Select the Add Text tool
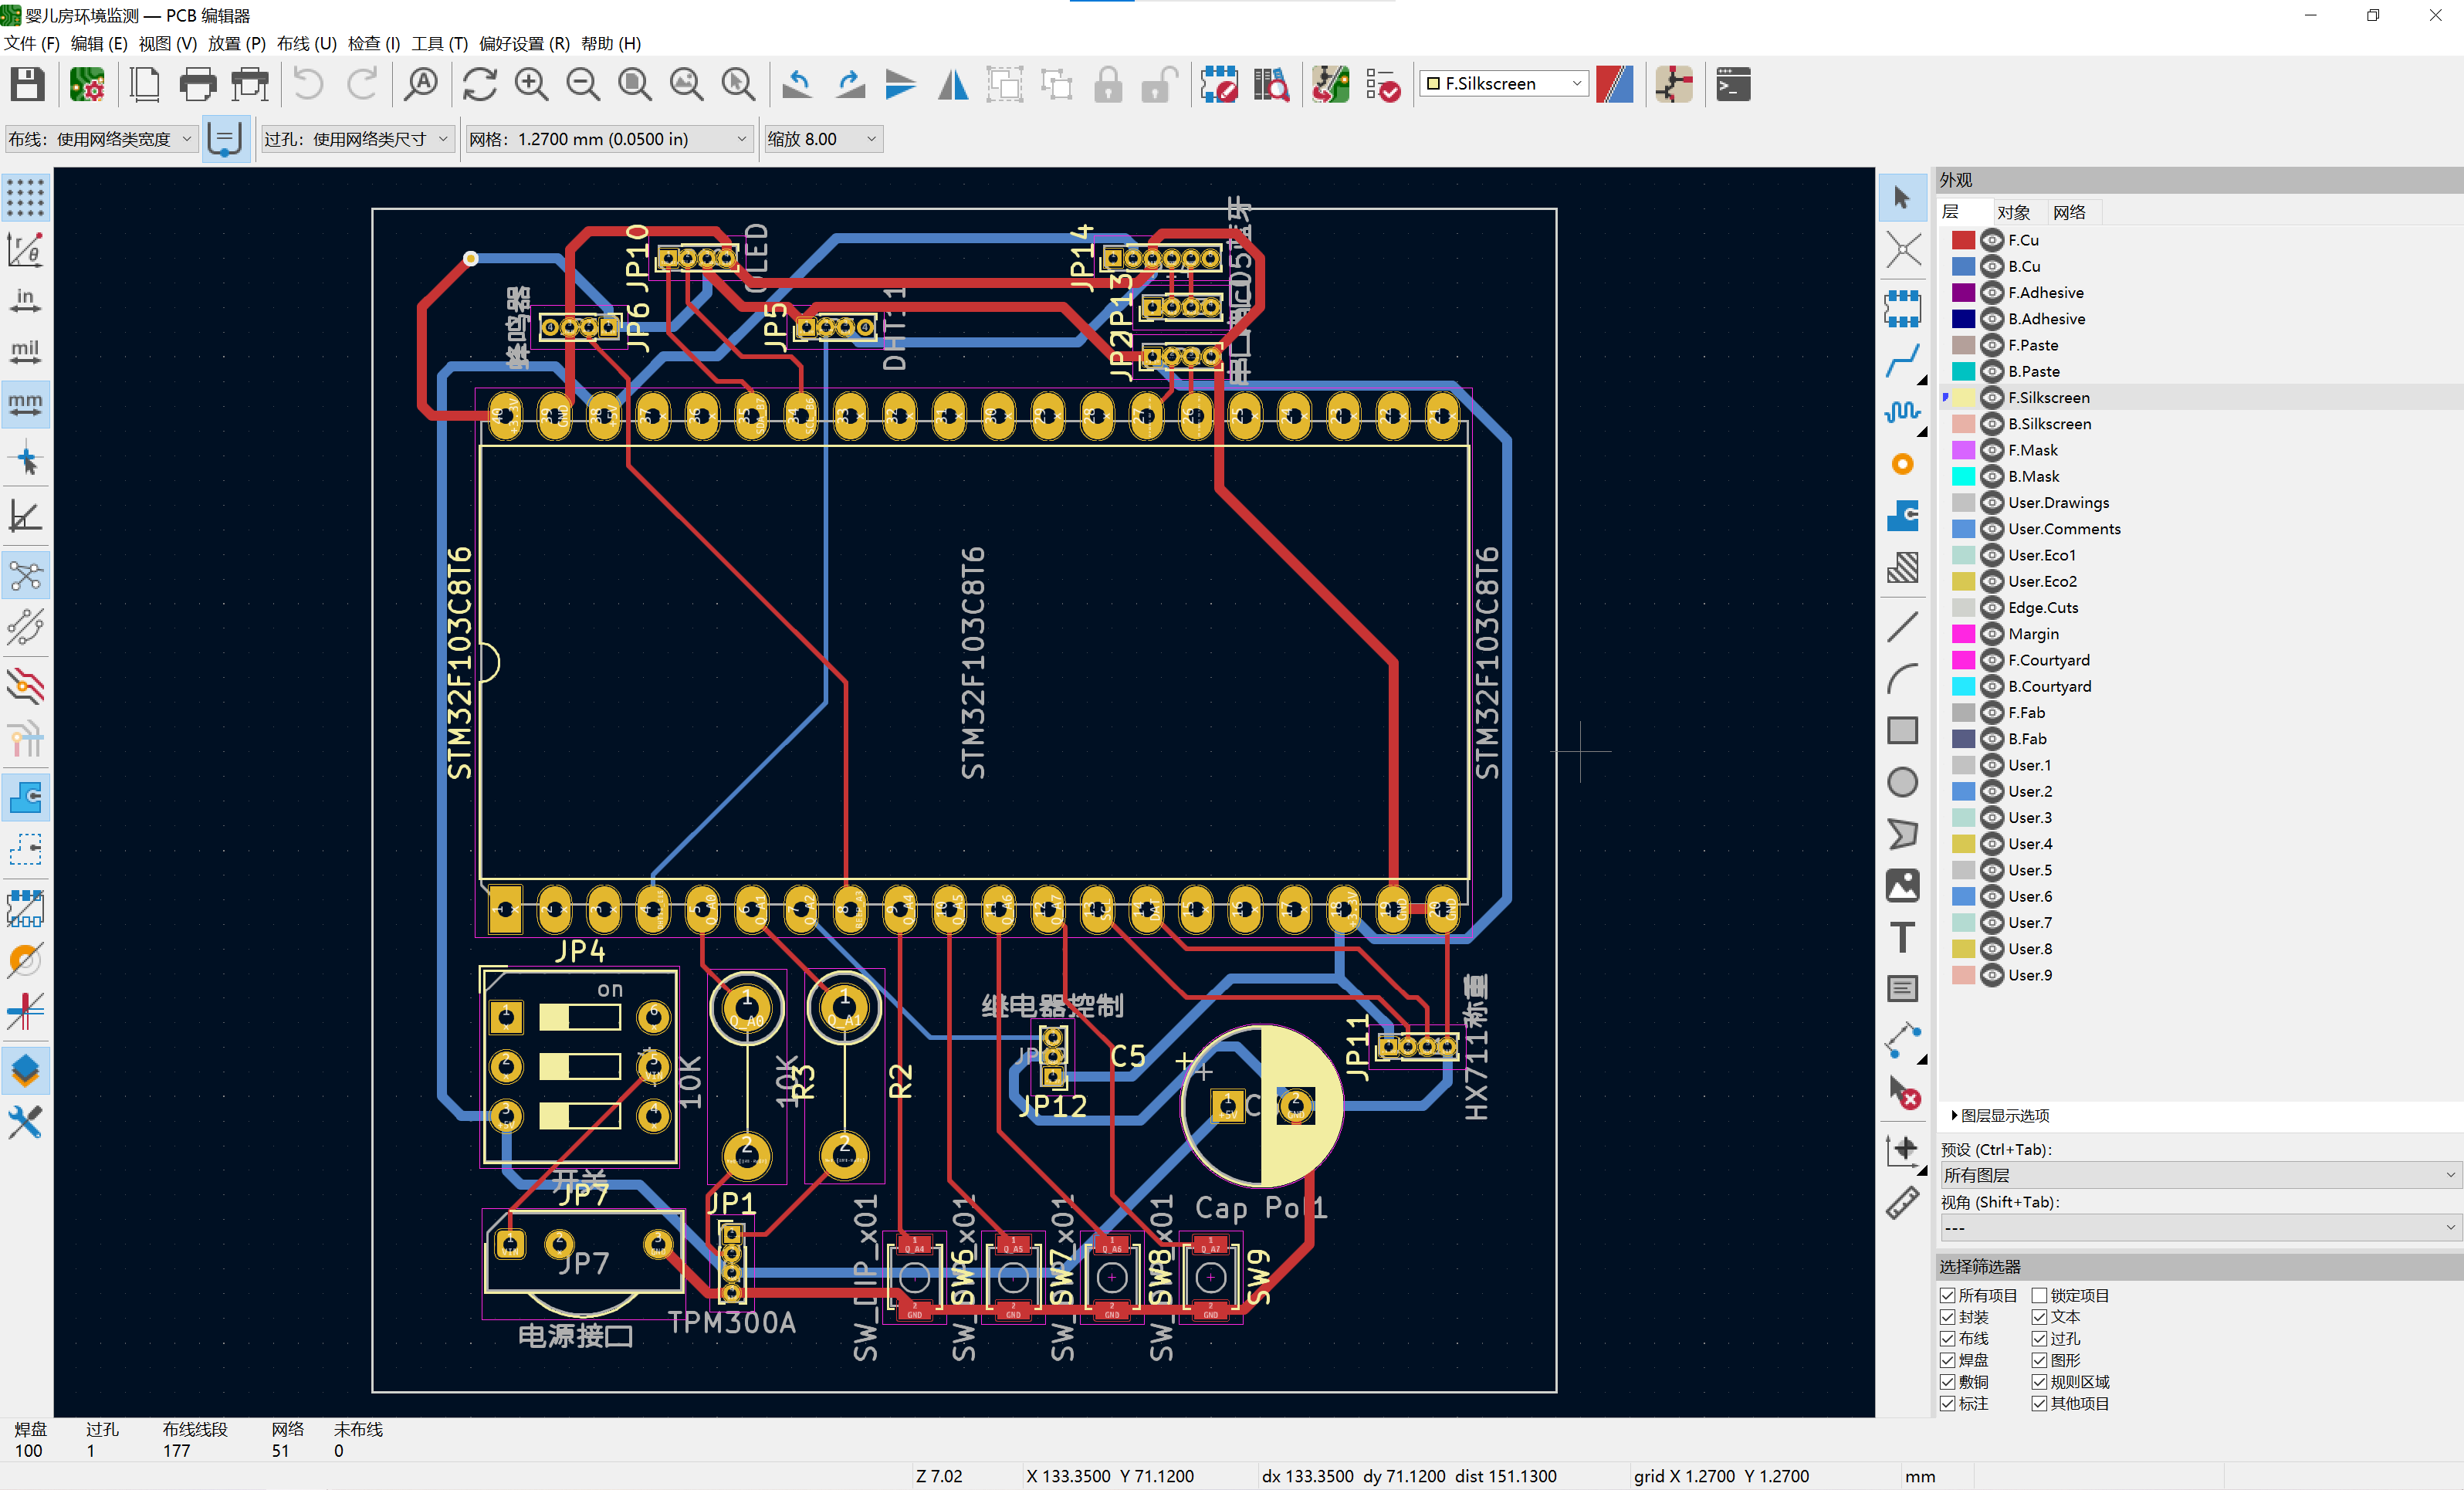2464x1490 pixels. (x=1903, y=937)
